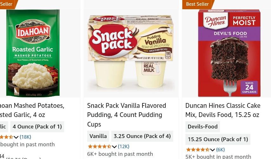Select the Devils-Food flavor option
Viewport: 271px width, 159px height.
202,127
